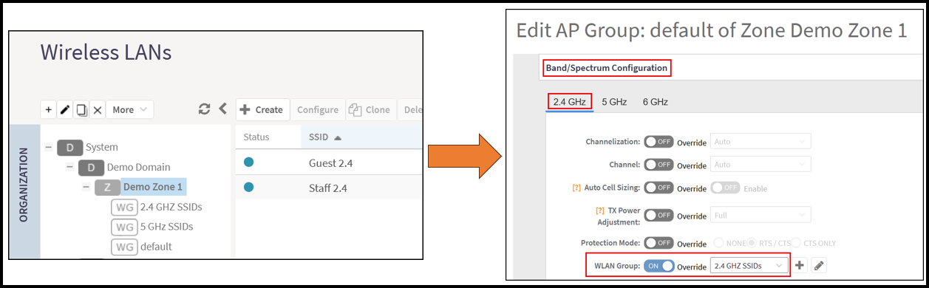The image size is (929, 288).
Task: Select the Demo Zone 1 Z icon
Action: (107, 188)
